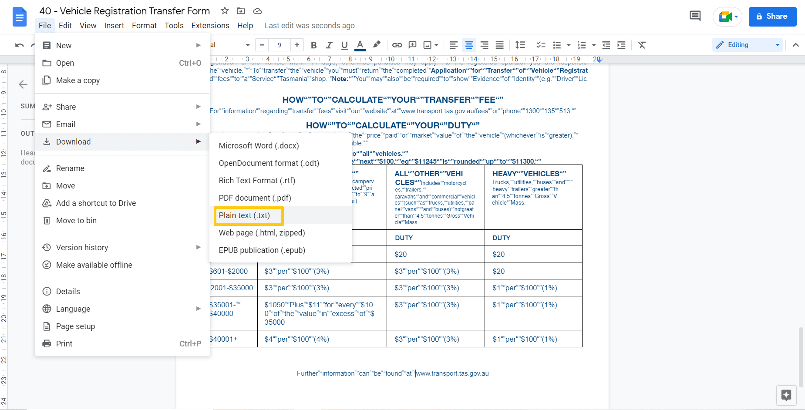The height and width of the screenshot is (410, 805).
Task: Start a Google Meet call
Action: 727,17
